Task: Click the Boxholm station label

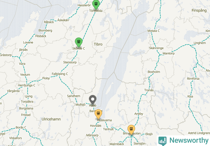Action: (x=154, y=72)
